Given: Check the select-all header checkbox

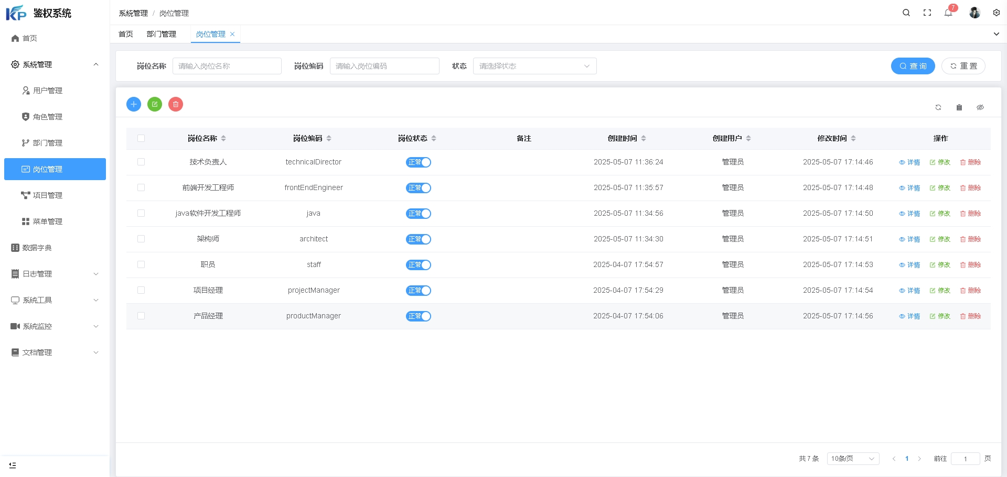Looking at the screenshot, I should click(x=141, y=138).
